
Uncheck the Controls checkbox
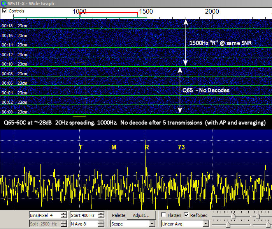4,11
